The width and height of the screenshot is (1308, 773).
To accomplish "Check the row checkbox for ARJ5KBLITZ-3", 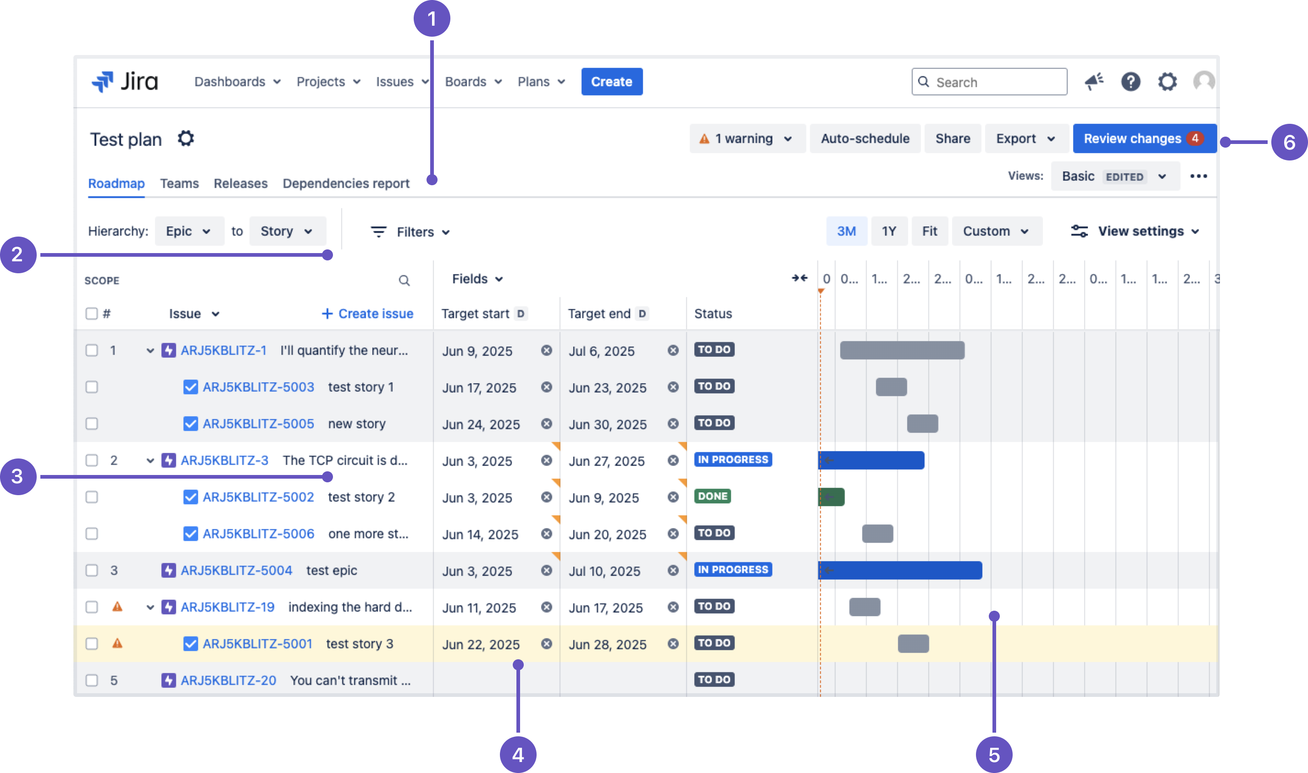I will [92, 460].
